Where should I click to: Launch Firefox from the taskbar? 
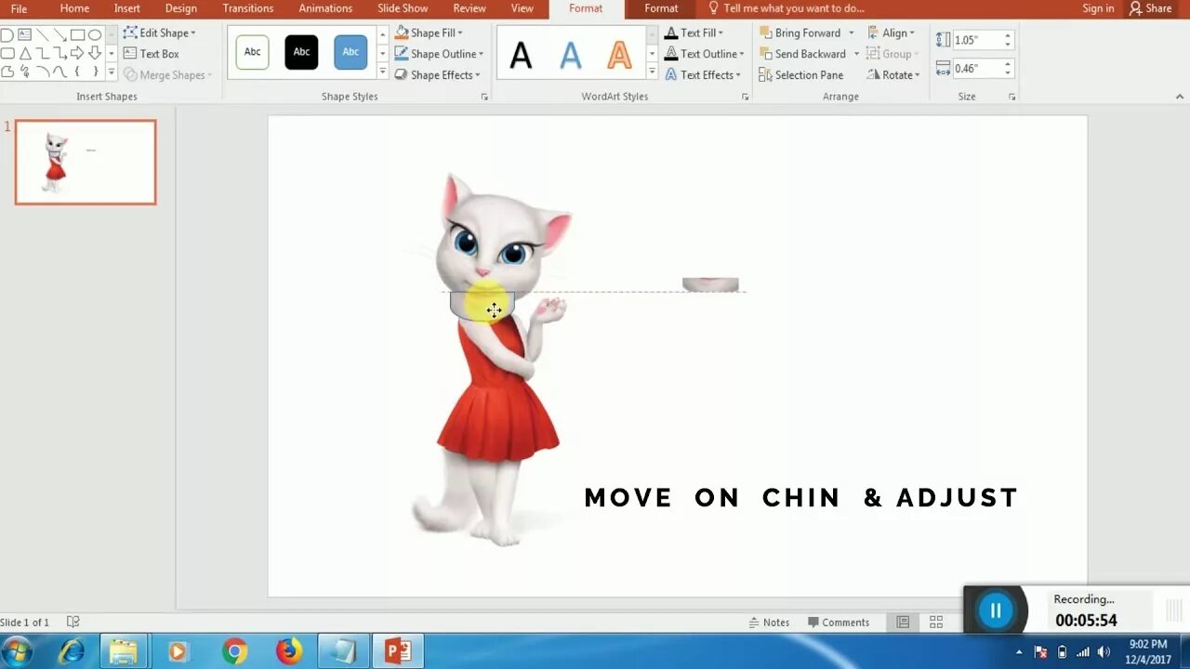pyautogui.click(x=289, y=652)
